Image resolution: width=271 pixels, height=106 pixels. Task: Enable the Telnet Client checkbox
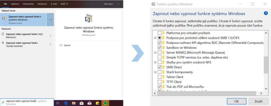(160, 77)
